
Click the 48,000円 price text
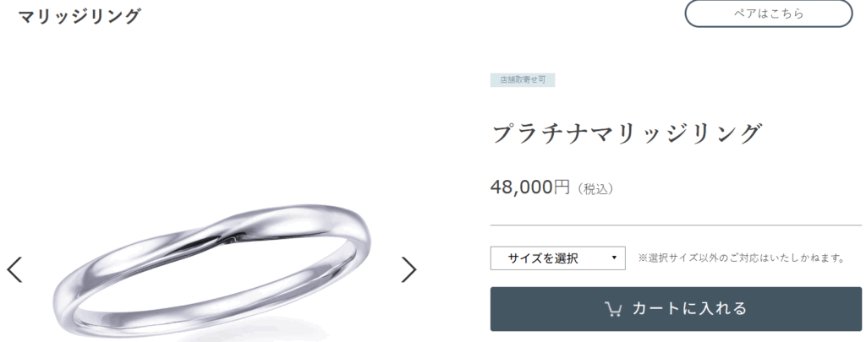pyautogui.click(x=530, y=187)
